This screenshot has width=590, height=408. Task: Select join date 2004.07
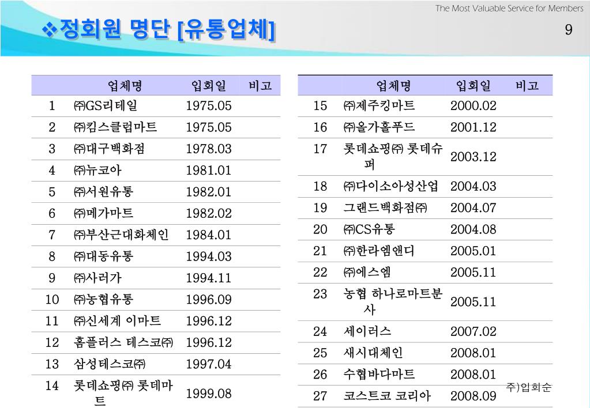click(x=473, y=207)
